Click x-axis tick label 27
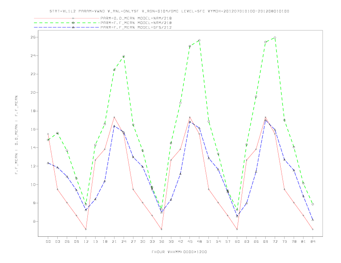 133,242
